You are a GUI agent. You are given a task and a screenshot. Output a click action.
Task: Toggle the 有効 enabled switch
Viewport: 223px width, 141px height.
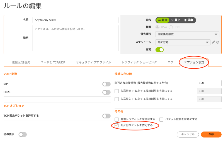[159, 50]
